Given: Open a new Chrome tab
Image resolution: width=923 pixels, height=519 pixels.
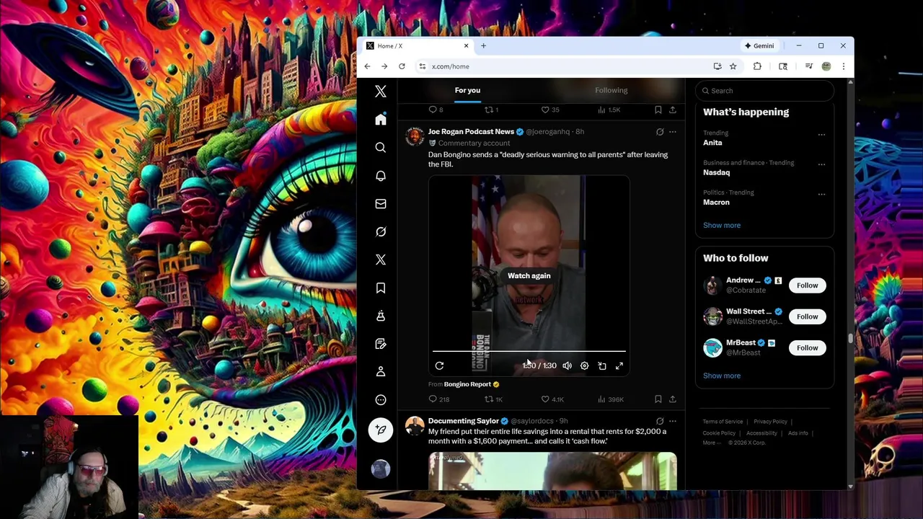Looking at the screenshot, I should pyautogui.click(x=483, y=45).
